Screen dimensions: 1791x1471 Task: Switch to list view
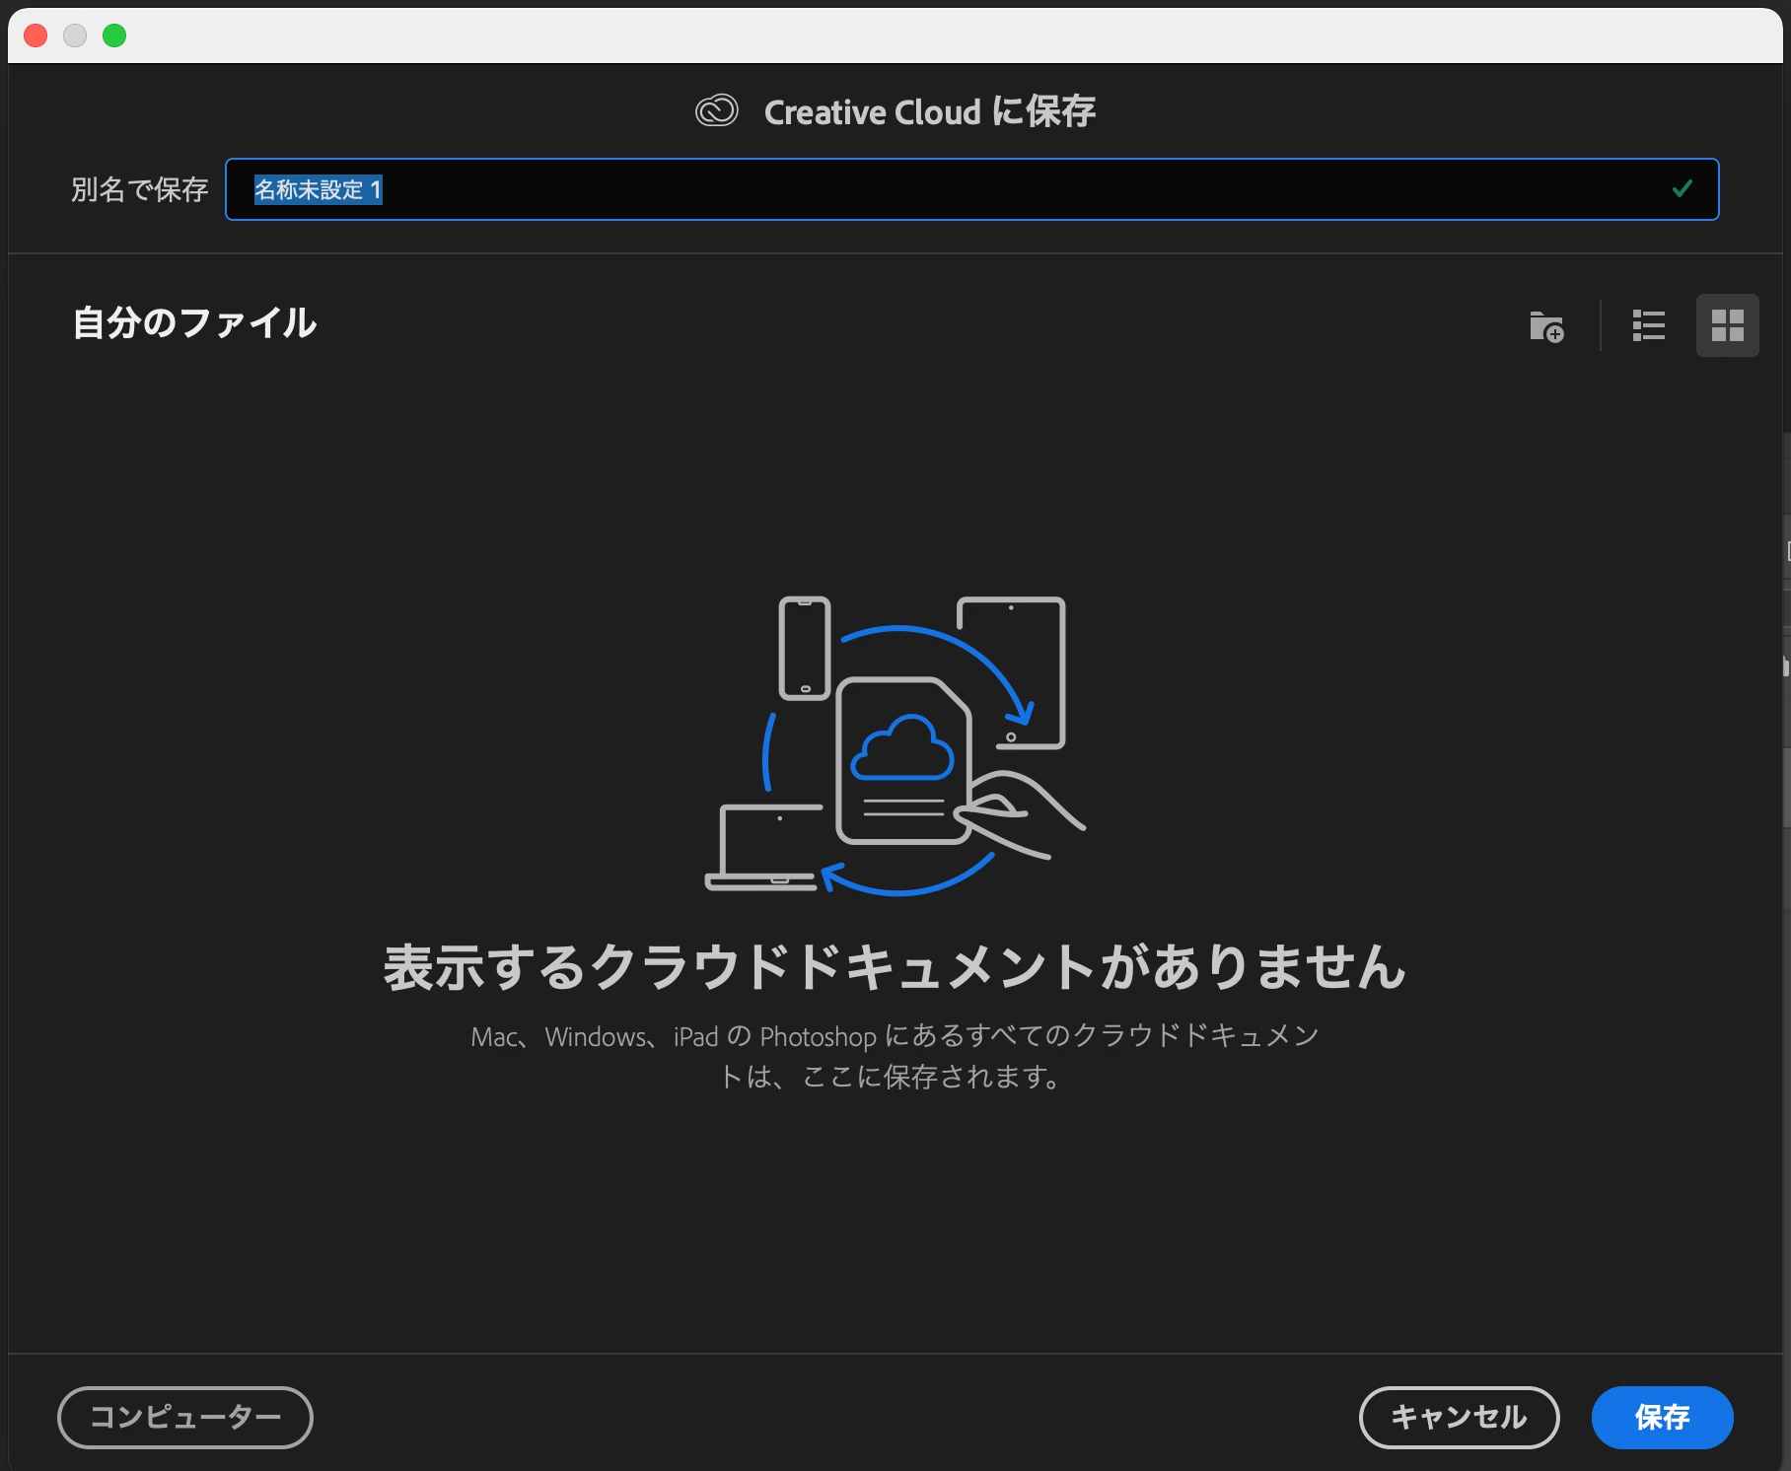click(x=1648, y=325)
